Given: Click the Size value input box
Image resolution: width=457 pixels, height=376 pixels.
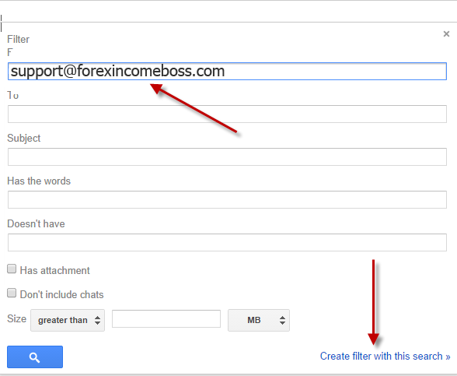Looking at the screenshot, I should point(166,319).
